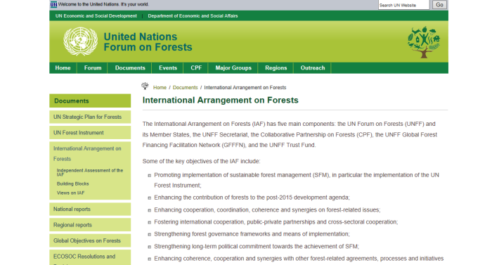This screenshot has height=265, width=492.
Task: Open the Documents navigation menu item
Action: click(130, 67)
